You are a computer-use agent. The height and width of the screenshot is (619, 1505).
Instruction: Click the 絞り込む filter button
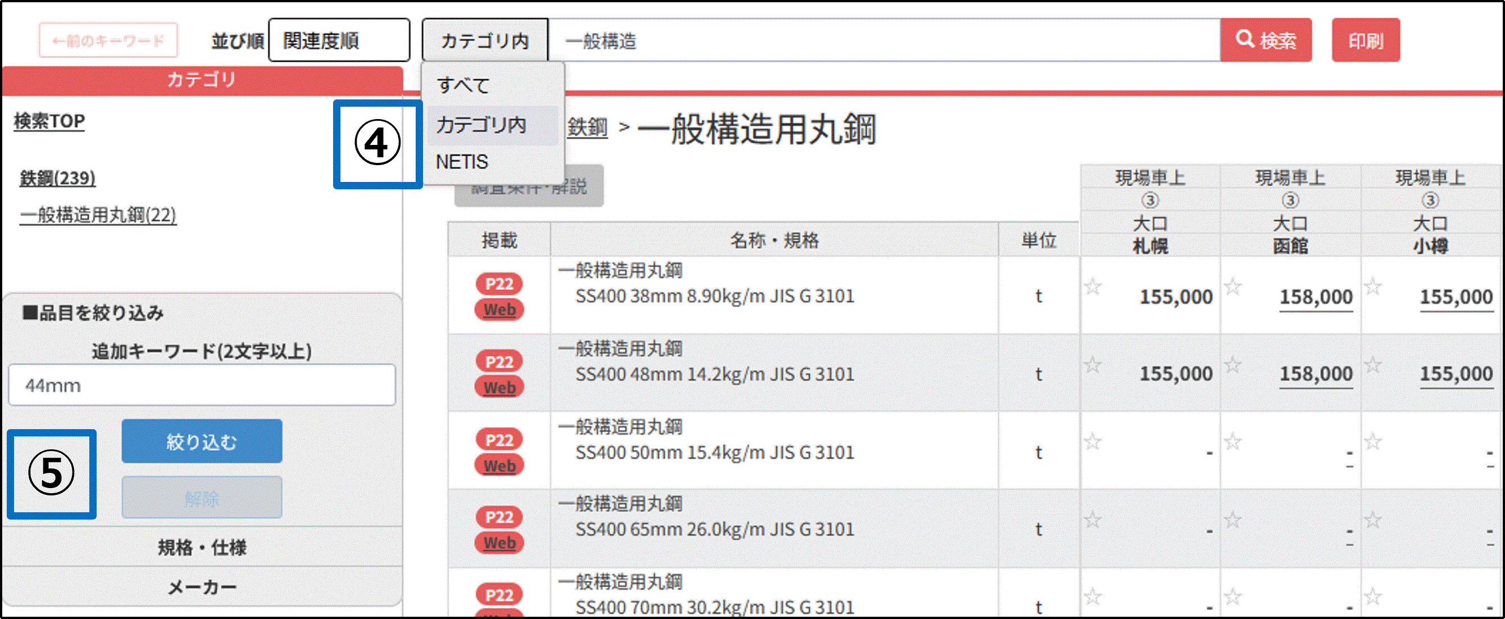201,442
